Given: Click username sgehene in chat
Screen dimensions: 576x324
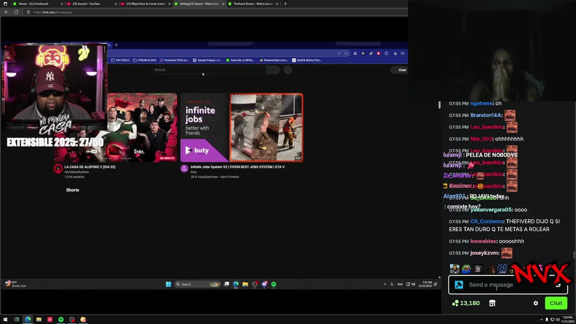Looking at the screenshot, I should pyautogui.click(x=481, y=103).
